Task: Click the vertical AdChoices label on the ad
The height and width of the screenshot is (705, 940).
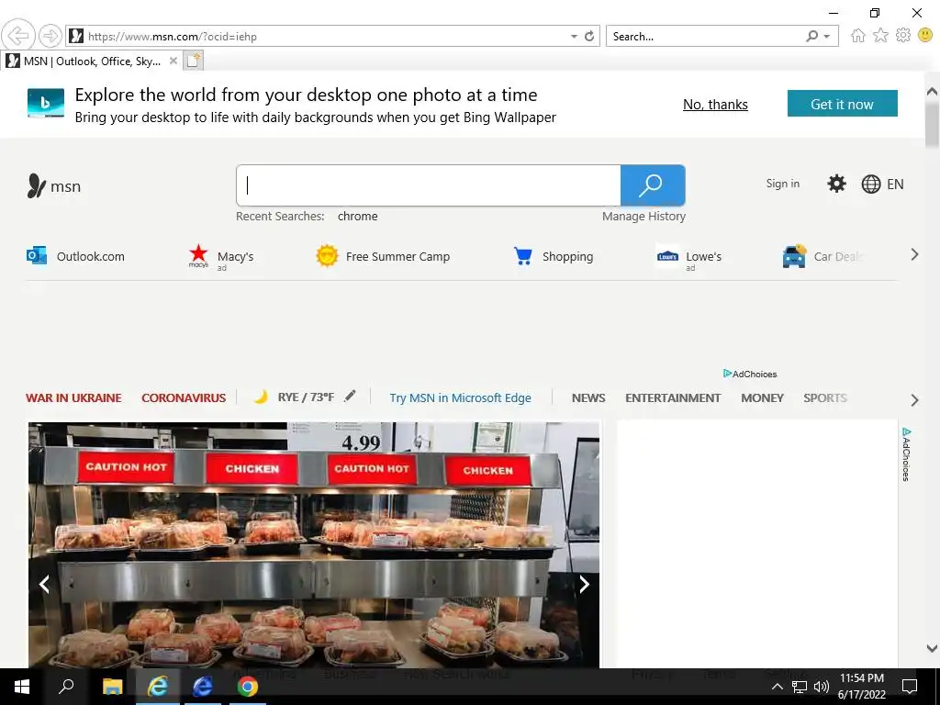Action: click(906, 454)
